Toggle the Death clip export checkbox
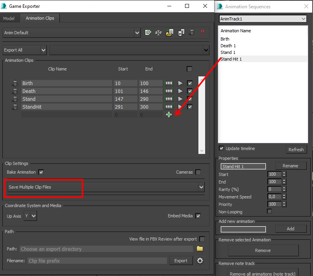Screen dimensions: 313x276 coord(190,91)
